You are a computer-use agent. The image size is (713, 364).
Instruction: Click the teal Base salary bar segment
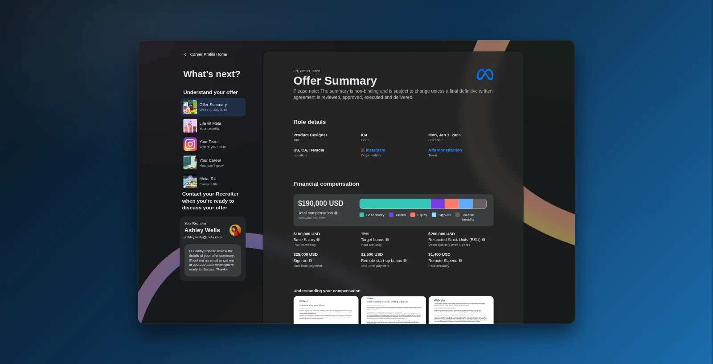pos(395,204)
